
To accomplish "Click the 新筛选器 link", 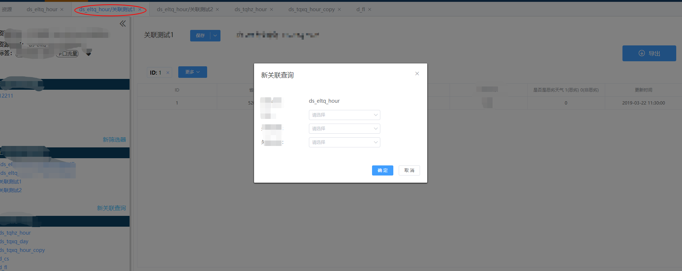I will (114, 140).
